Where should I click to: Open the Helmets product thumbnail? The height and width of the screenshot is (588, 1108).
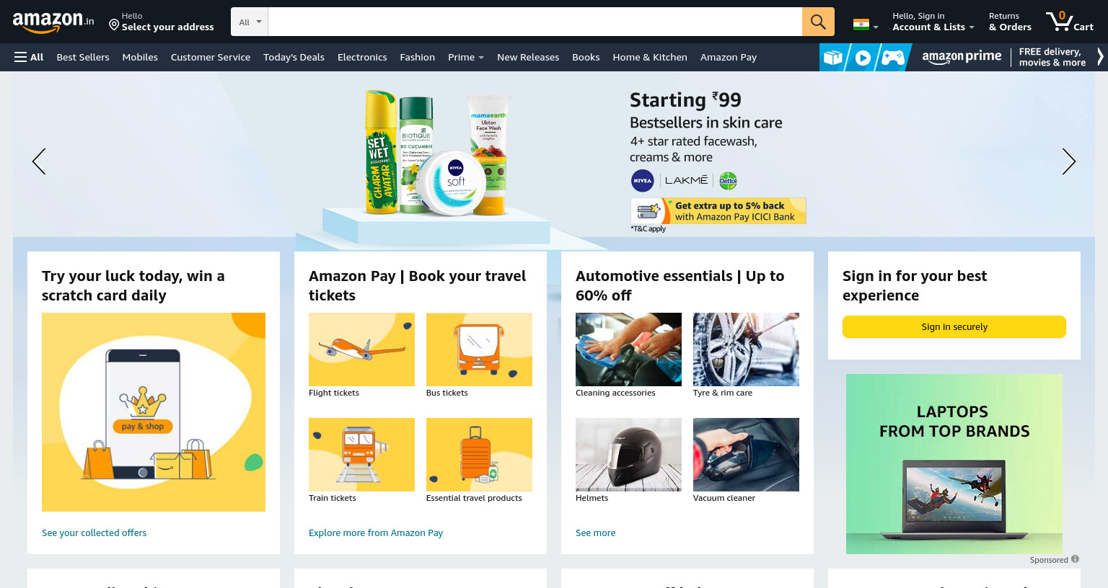pos(628,455)
